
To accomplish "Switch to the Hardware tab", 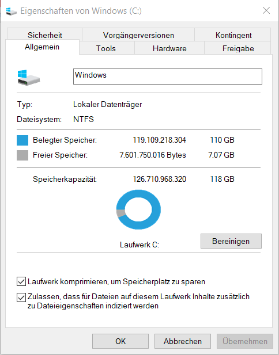I will (x=169, y=48).
